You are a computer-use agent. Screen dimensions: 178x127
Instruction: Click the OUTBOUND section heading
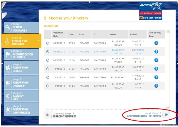tap(51, 26)
